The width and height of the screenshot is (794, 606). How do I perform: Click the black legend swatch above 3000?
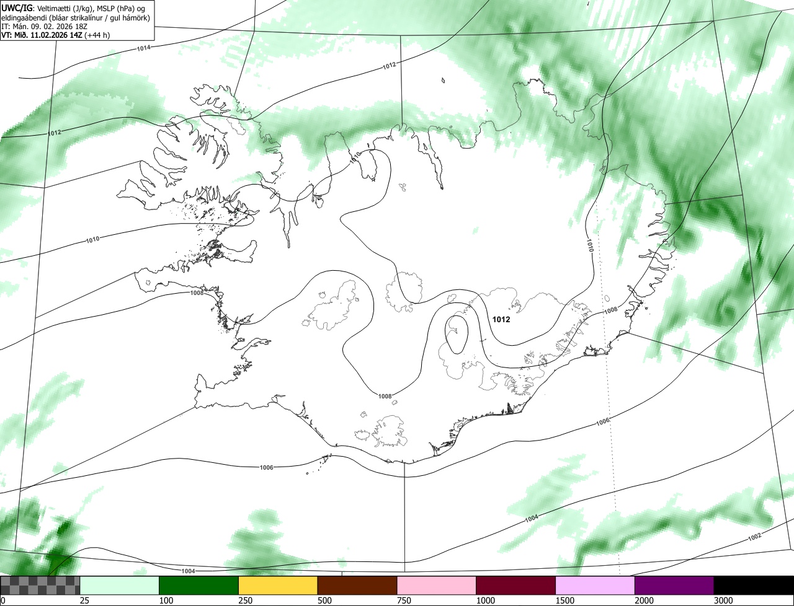754,585
